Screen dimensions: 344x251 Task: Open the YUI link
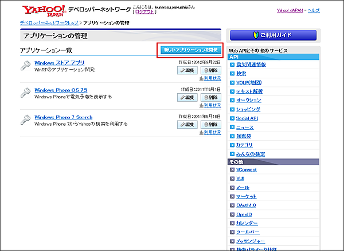(x=240, y=178)
